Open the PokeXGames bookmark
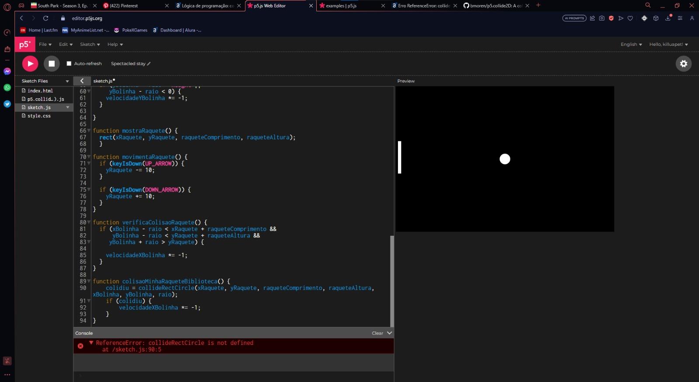This screenshot has height=382, width=699. click(x=131, y=30)
